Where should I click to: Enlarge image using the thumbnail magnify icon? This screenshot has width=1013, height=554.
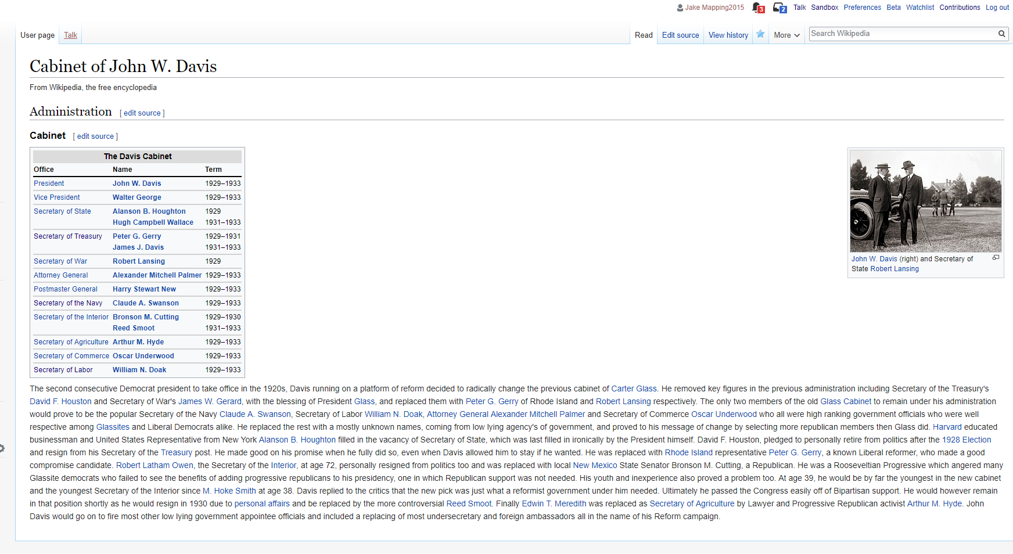point(996,257)
